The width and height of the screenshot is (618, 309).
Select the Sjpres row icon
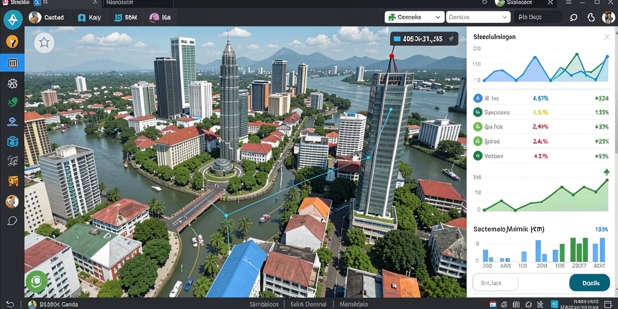click(477, 141)
